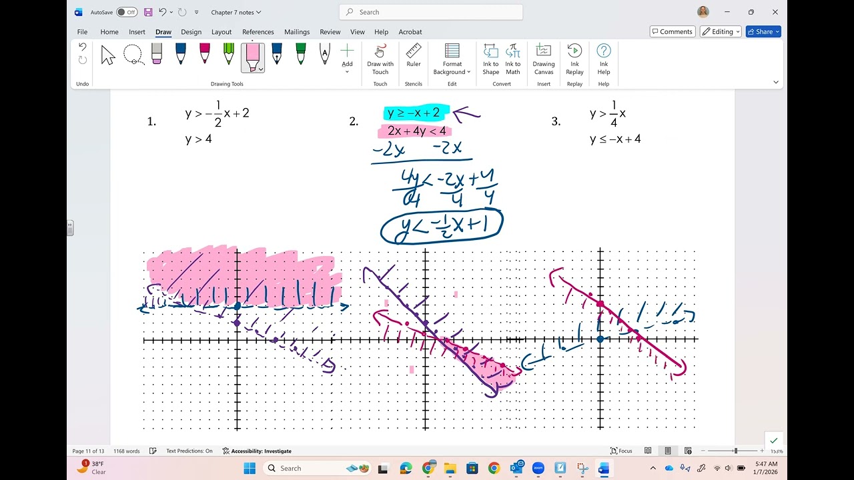Redo action in Draw ribbon
The height and width of the screenshot is (480, 854).
pos(83,60)
